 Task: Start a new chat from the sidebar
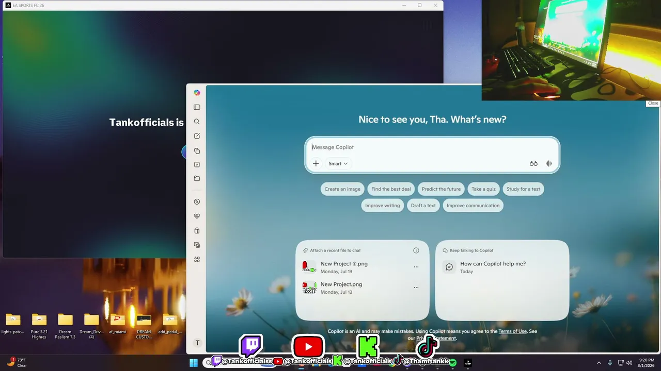(x=197, y=136)
